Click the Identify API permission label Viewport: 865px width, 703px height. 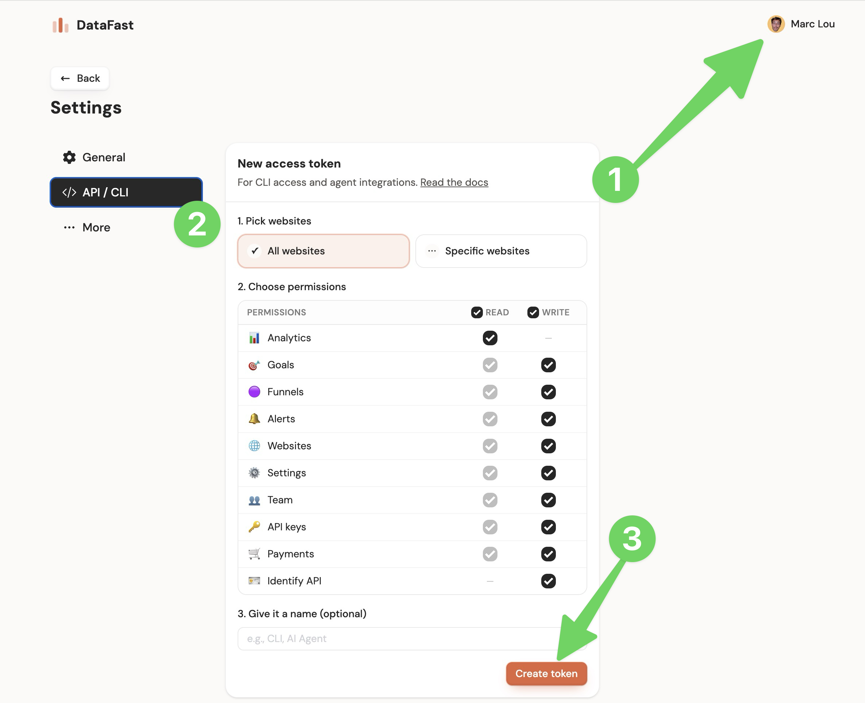(x=295, y=581)
